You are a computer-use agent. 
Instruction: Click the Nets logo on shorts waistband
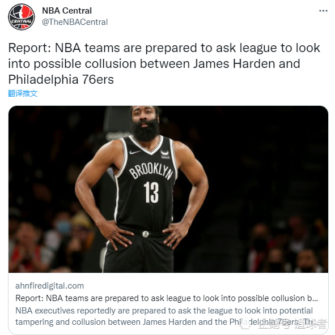pyautogui.click(x=145, y=234)
